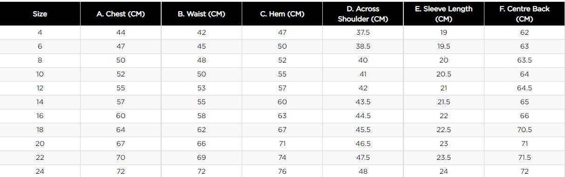The image size is (565, 177).
Task: Select the C. Hem (CM) column header
Action: [x=282, y=14]
